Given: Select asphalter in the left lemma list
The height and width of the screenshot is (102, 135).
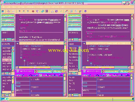Looking at the screenshot, I should point(7,63).
